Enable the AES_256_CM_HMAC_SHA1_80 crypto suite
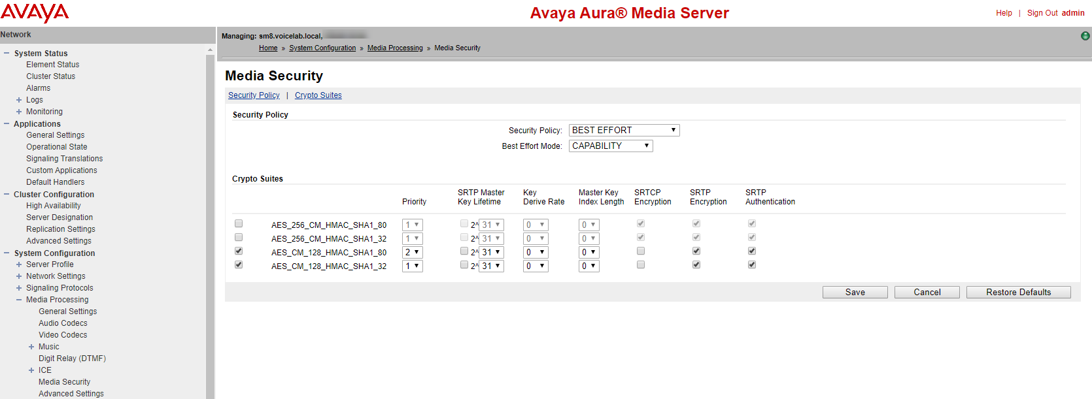This screenshot has height=399, width=1092. (x=239, y=223)
